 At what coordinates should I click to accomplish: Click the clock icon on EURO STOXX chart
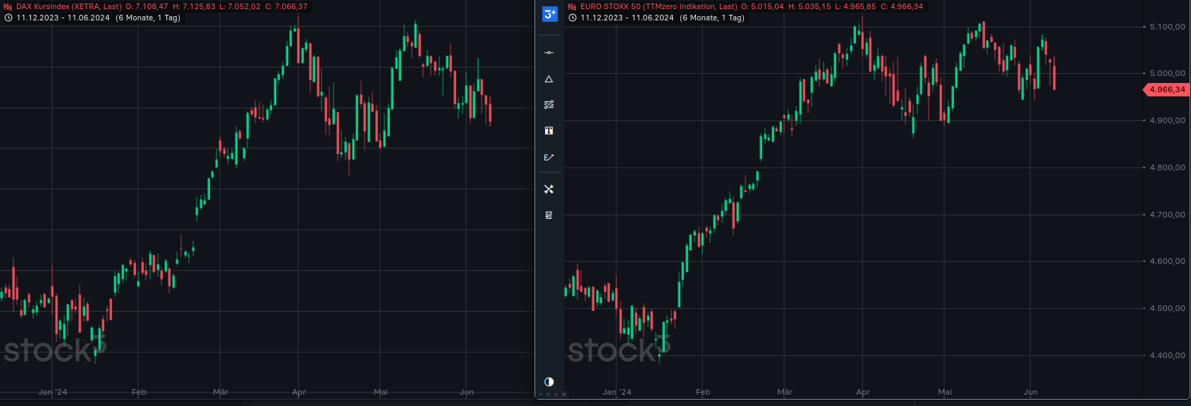pyautogui.click(x=572, y=18)
